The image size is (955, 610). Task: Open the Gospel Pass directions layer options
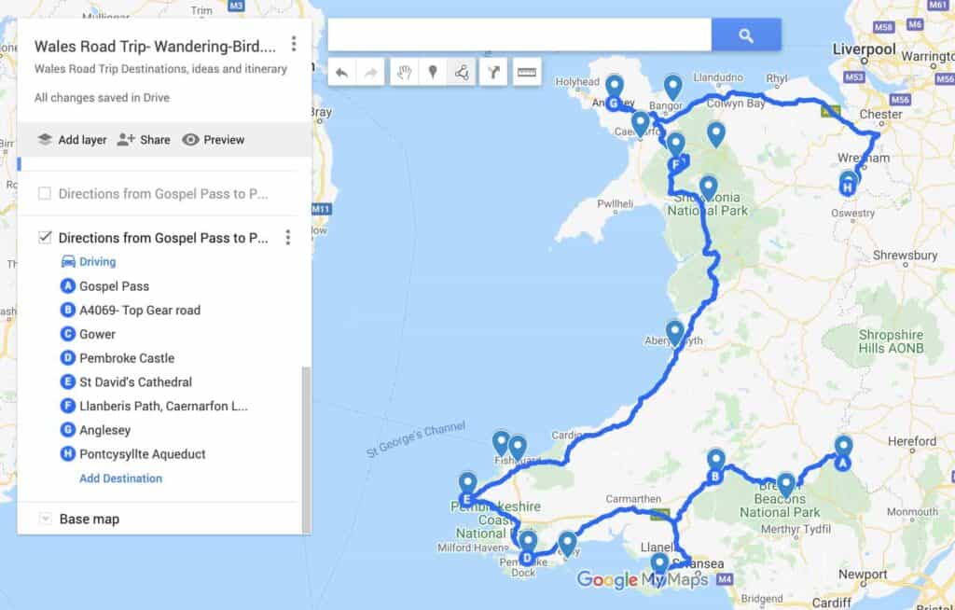pyautogui.click(x=288, y=238)
